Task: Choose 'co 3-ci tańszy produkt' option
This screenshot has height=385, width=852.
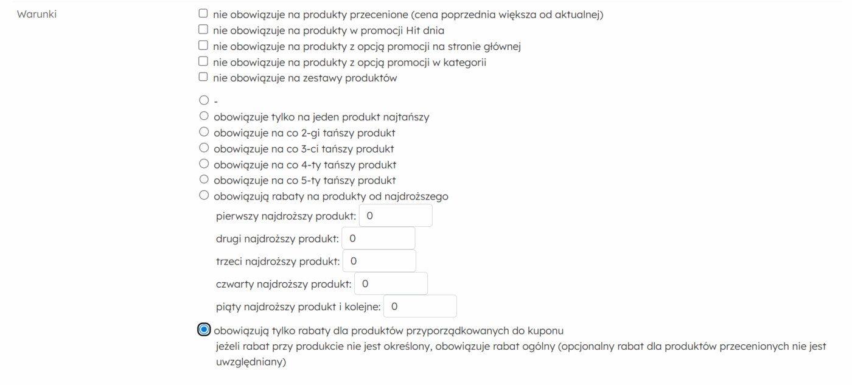Action: point(204,148)
